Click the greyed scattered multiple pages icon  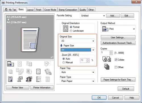tap(20, 71)
